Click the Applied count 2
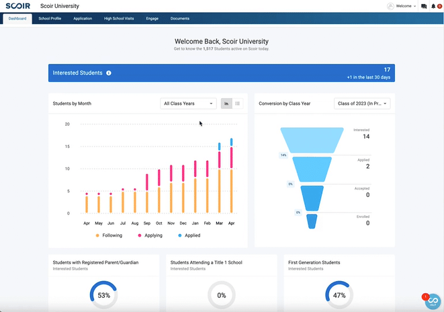Image resolution: width=444 pixels, height=312 pixels. (x=368, y=167)
